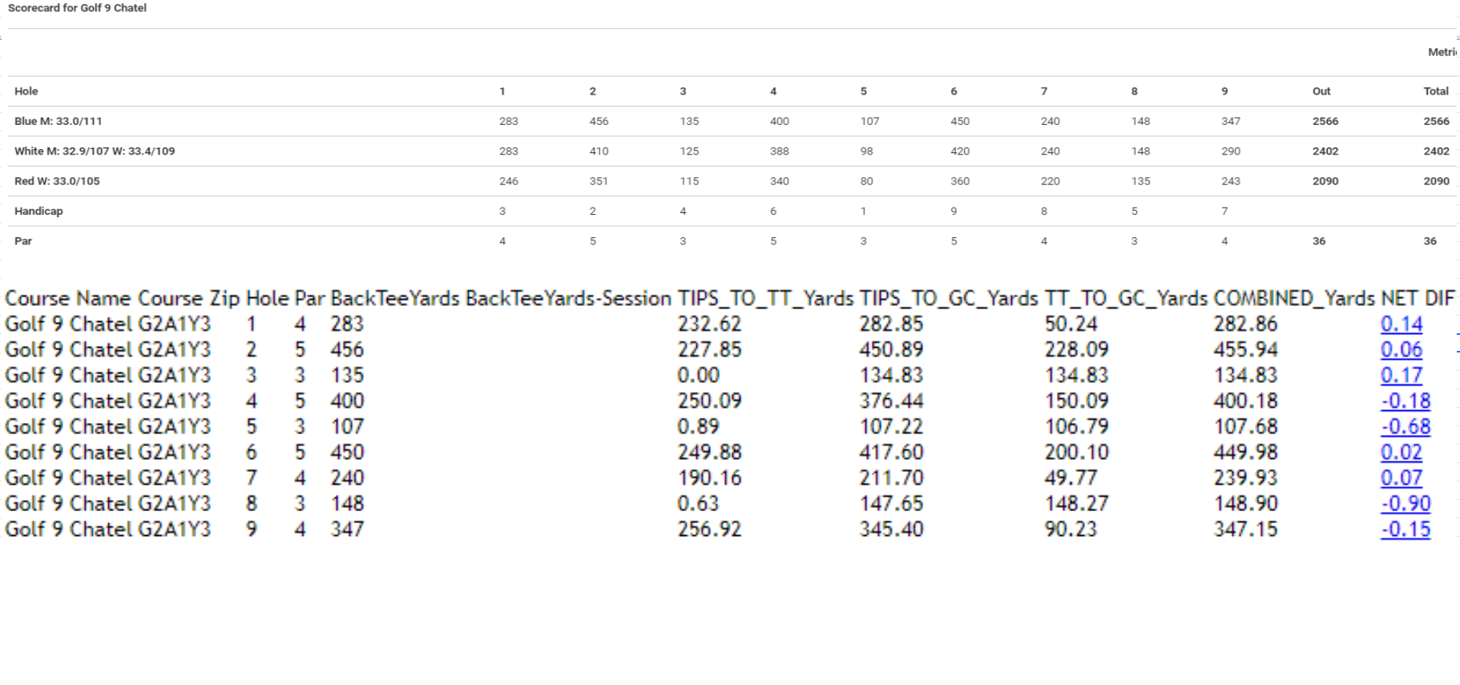Click the 0.02 link for hole 6

(x=1402, y=453)
